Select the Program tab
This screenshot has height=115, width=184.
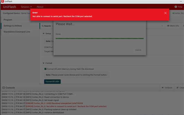[x=20, y=20]
